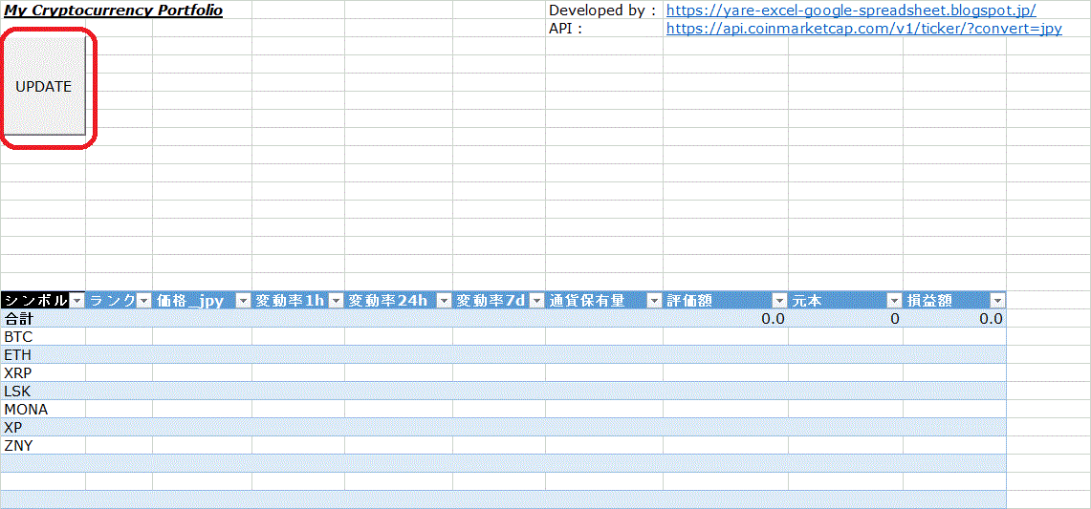1091x509 pixels.
Task: Open filter dropdown for 評価額 column
Action: tap(779, 301)
